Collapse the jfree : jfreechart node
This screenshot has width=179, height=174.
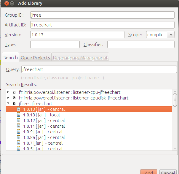(8, 103)
